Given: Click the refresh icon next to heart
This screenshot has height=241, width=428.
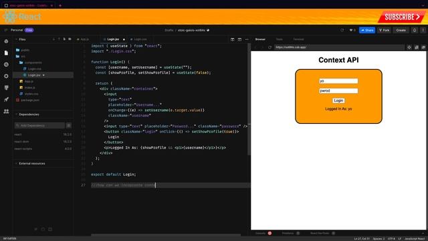Looking at the screenshot, I should 342,30.
